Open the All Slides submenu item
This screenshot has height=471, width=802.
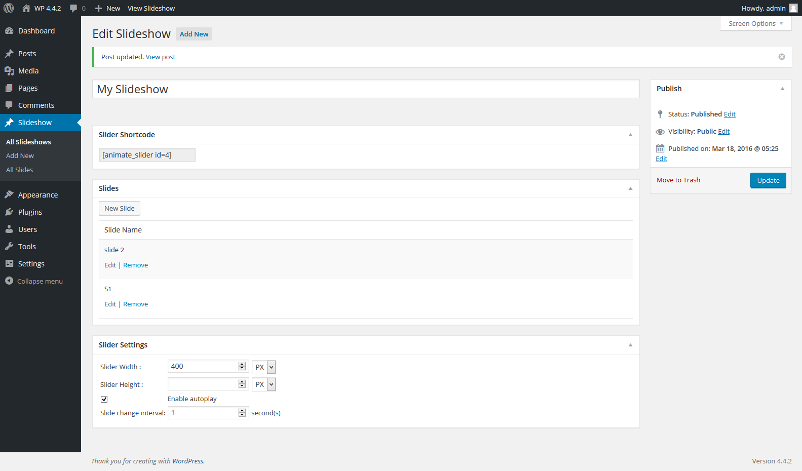[19, 170]
